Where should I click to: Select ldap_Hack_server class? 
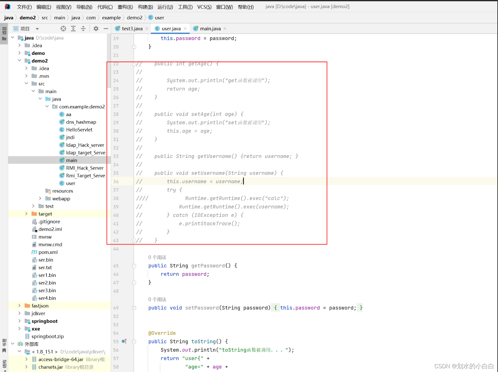click(82, 145)
